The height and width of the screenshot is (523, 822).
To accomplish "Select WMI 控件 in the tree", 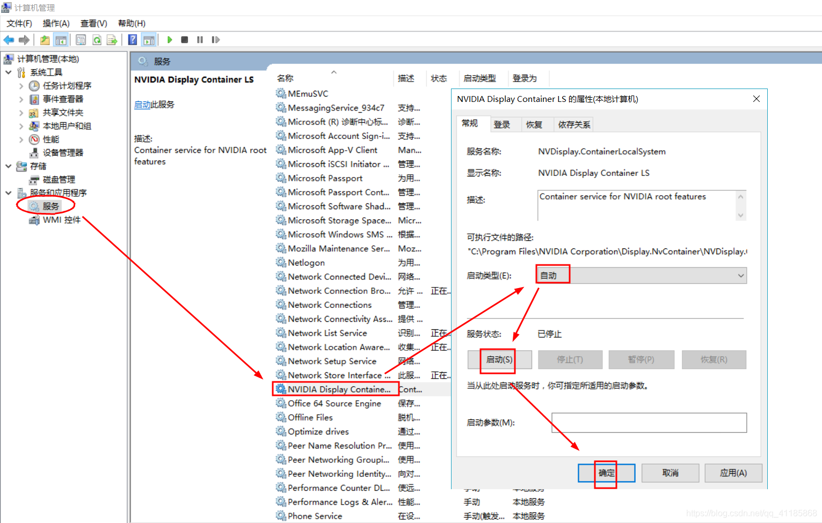I will pos(61,220).
